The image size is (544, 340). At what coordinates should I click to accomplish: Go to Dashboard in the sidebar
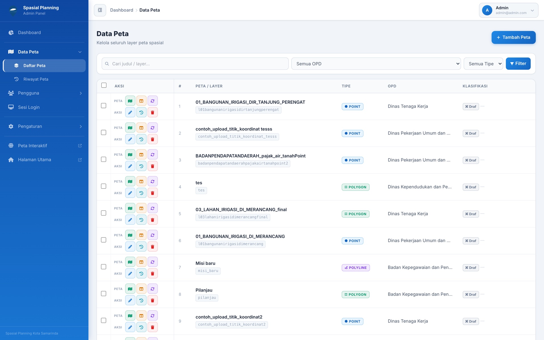(44, 33)
